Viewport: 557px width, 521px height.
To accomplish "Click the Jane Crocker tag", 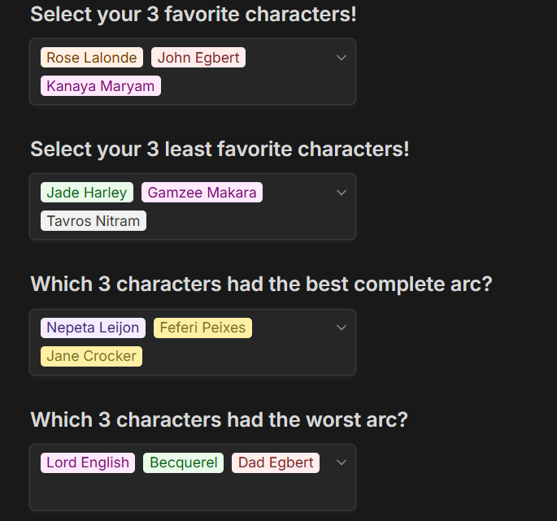I will pyautogui.click(x=92, y=356).
